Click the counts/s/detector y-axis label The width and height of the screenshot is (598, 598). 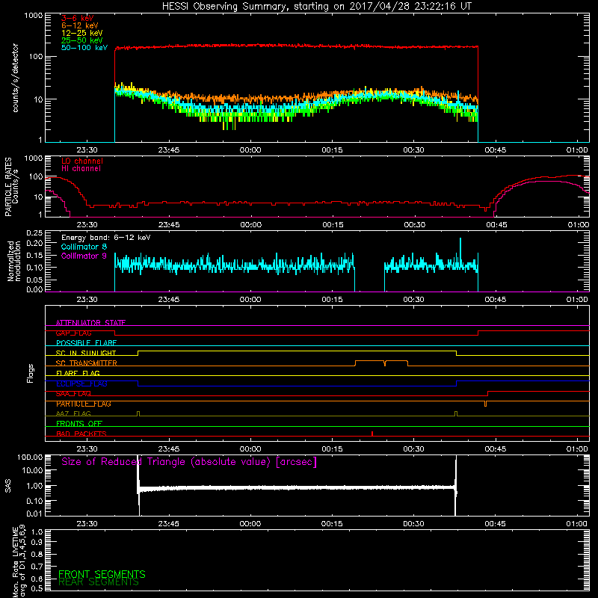point(16,78)
